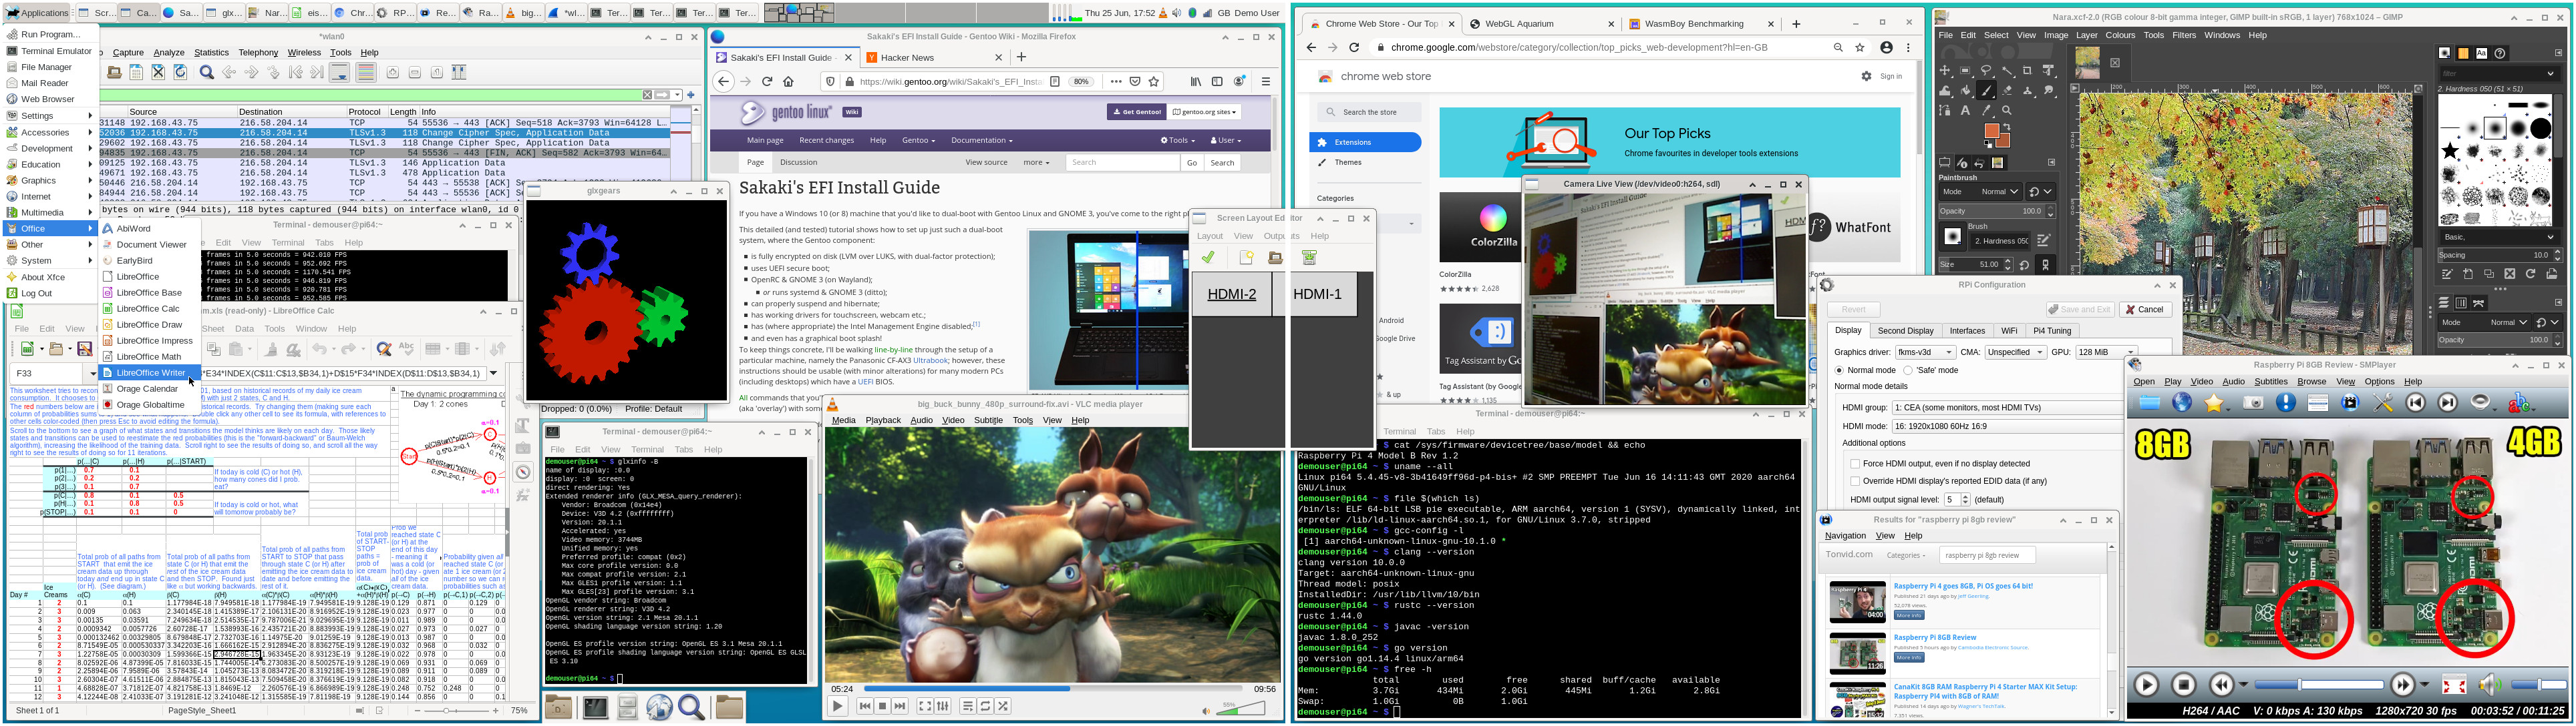This screenshot has height=726, width=2576.
Task: Switch to the Interfaces tab
Action: point(1966,330)
